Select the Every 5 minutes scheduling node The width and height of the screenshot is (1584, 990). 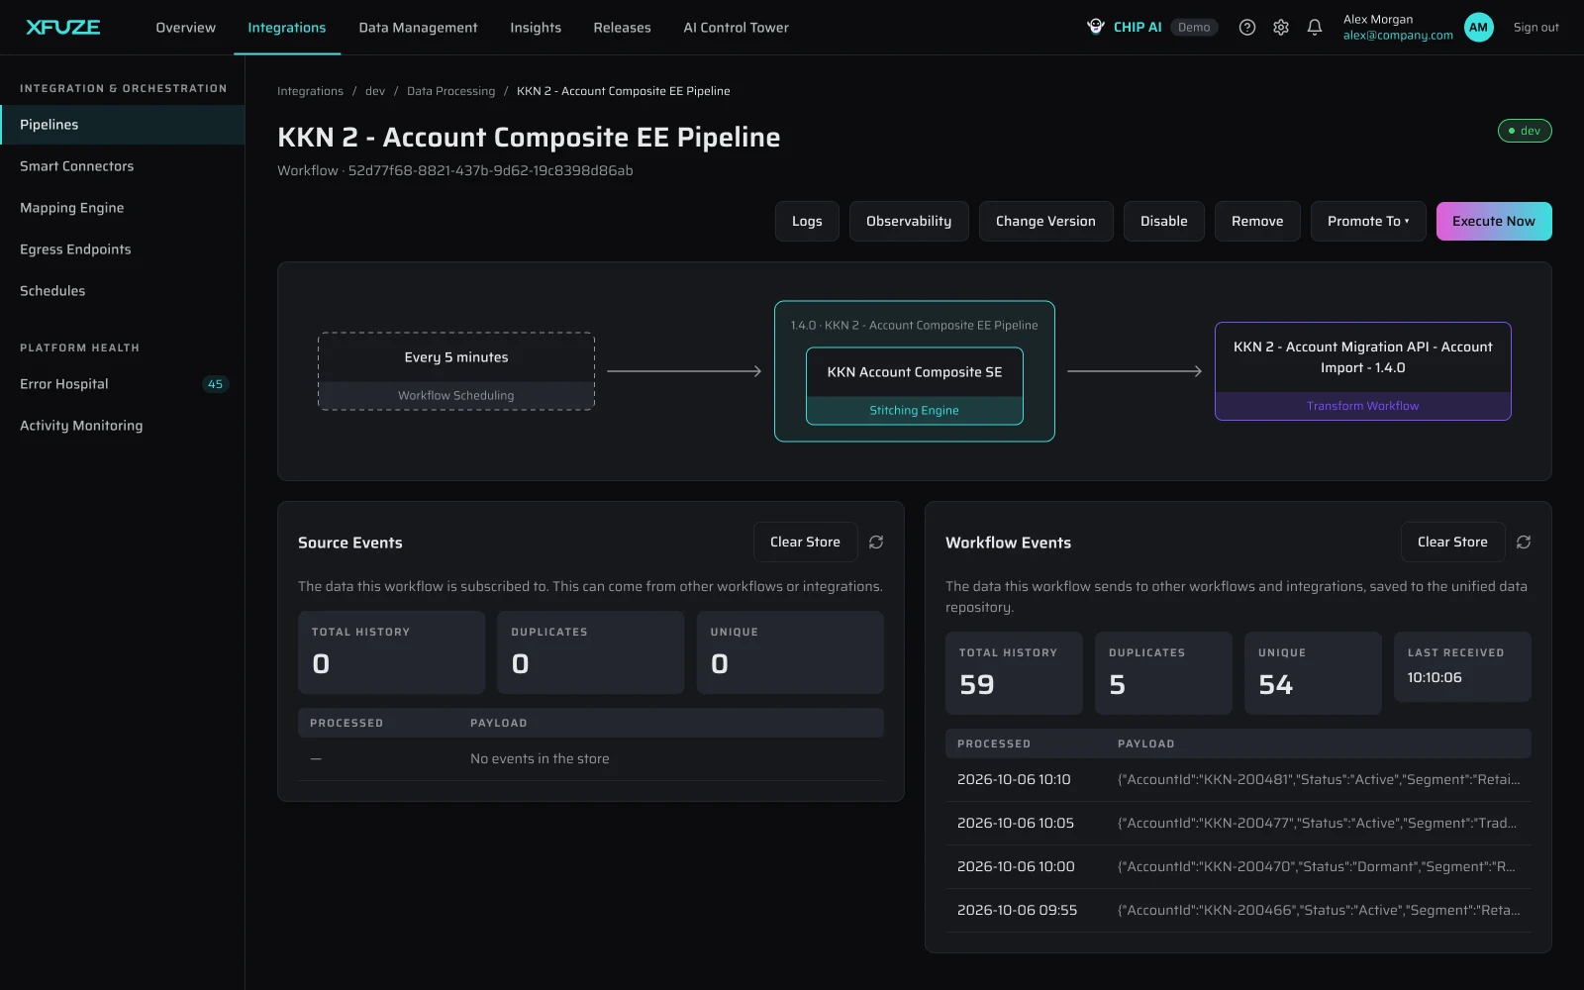(x=456, y=371)
